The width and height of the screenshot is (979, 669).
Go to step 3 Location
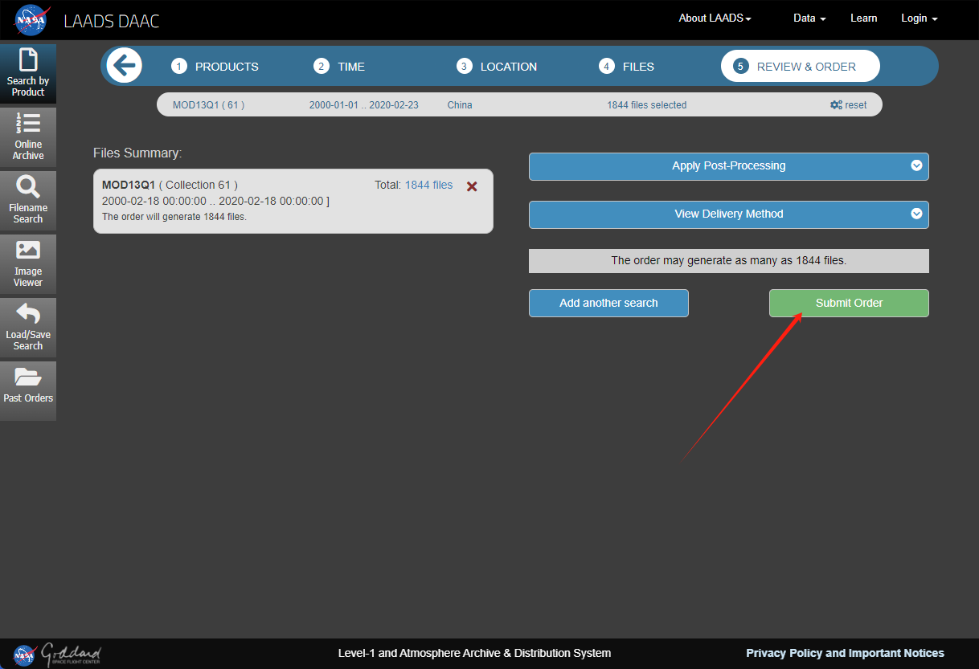pyautogui.click(x=497, y=67)
